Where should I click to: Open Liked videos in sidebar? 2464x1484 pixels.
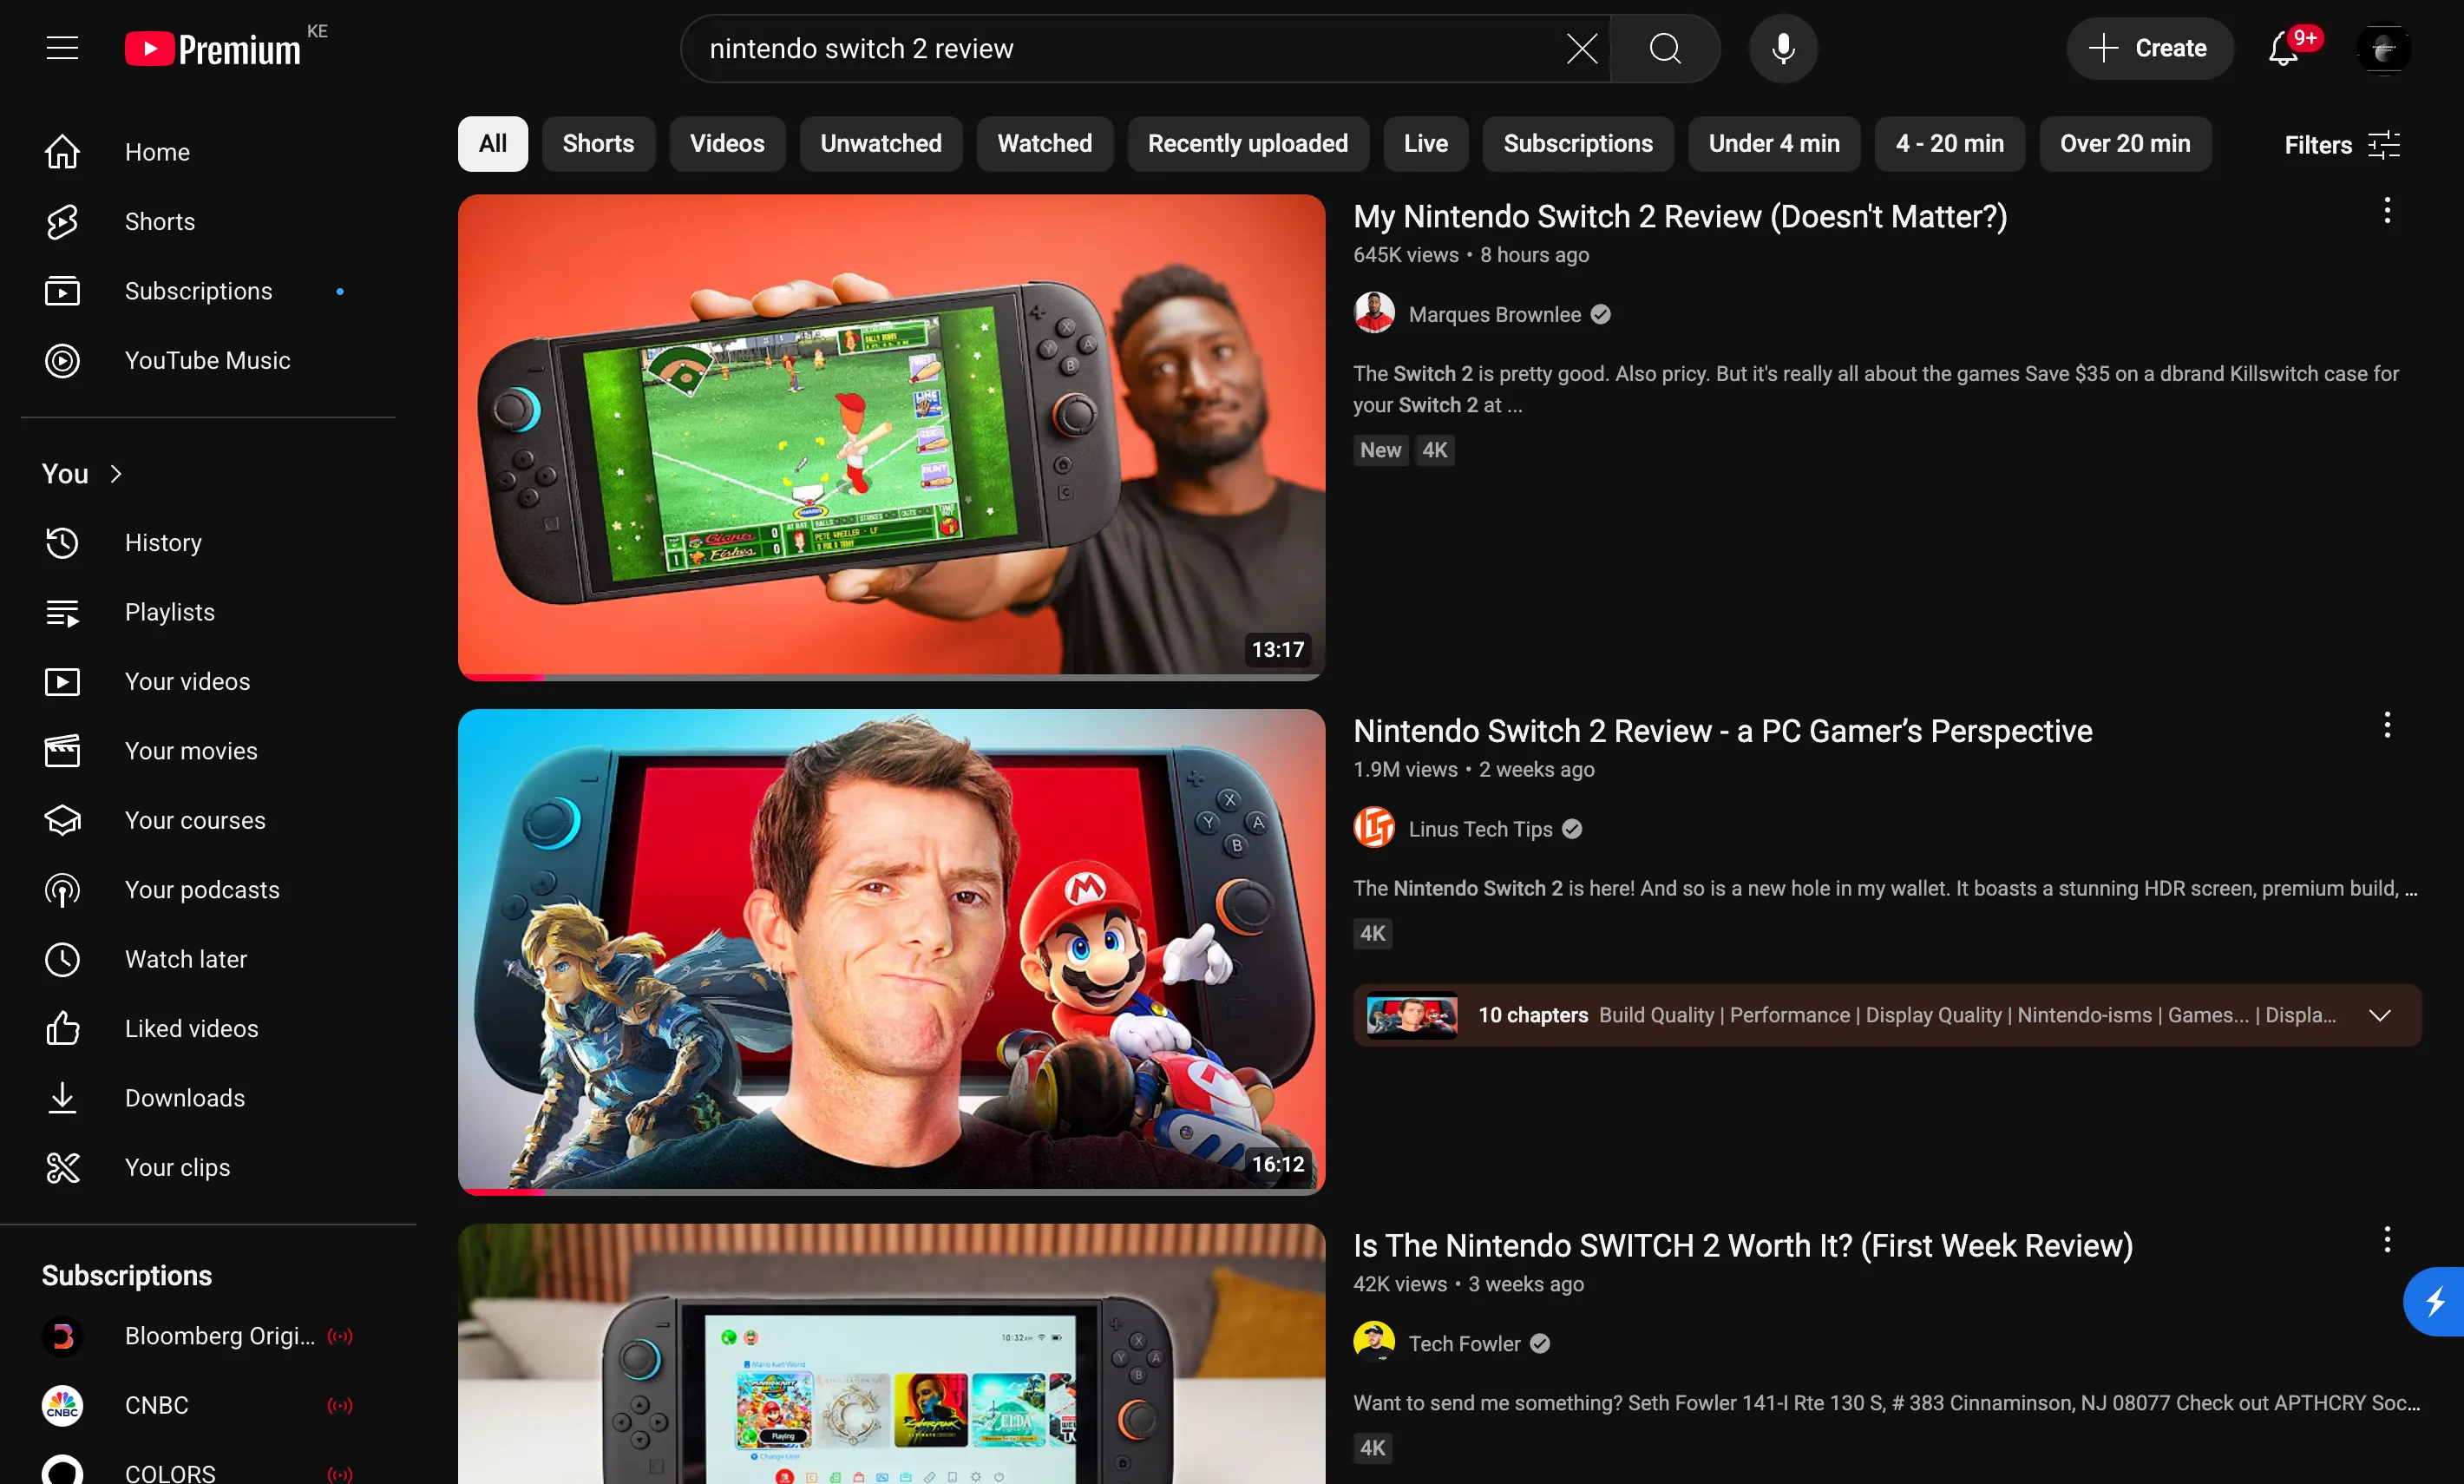click(208, 1029)
